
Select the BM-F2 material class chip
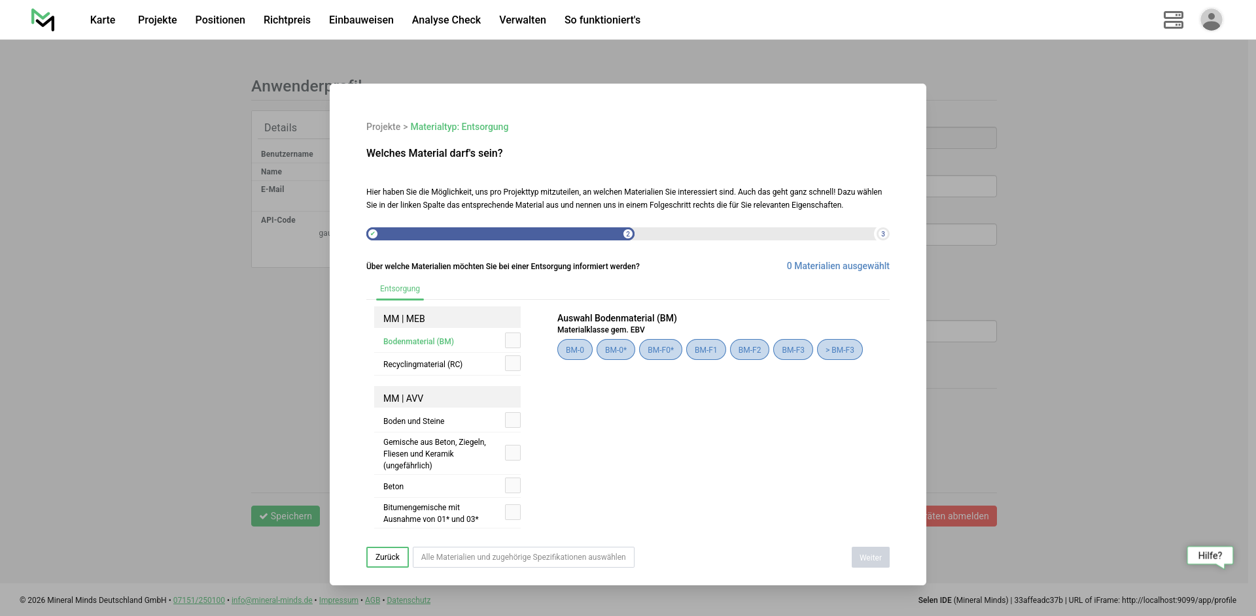point(749,350)
